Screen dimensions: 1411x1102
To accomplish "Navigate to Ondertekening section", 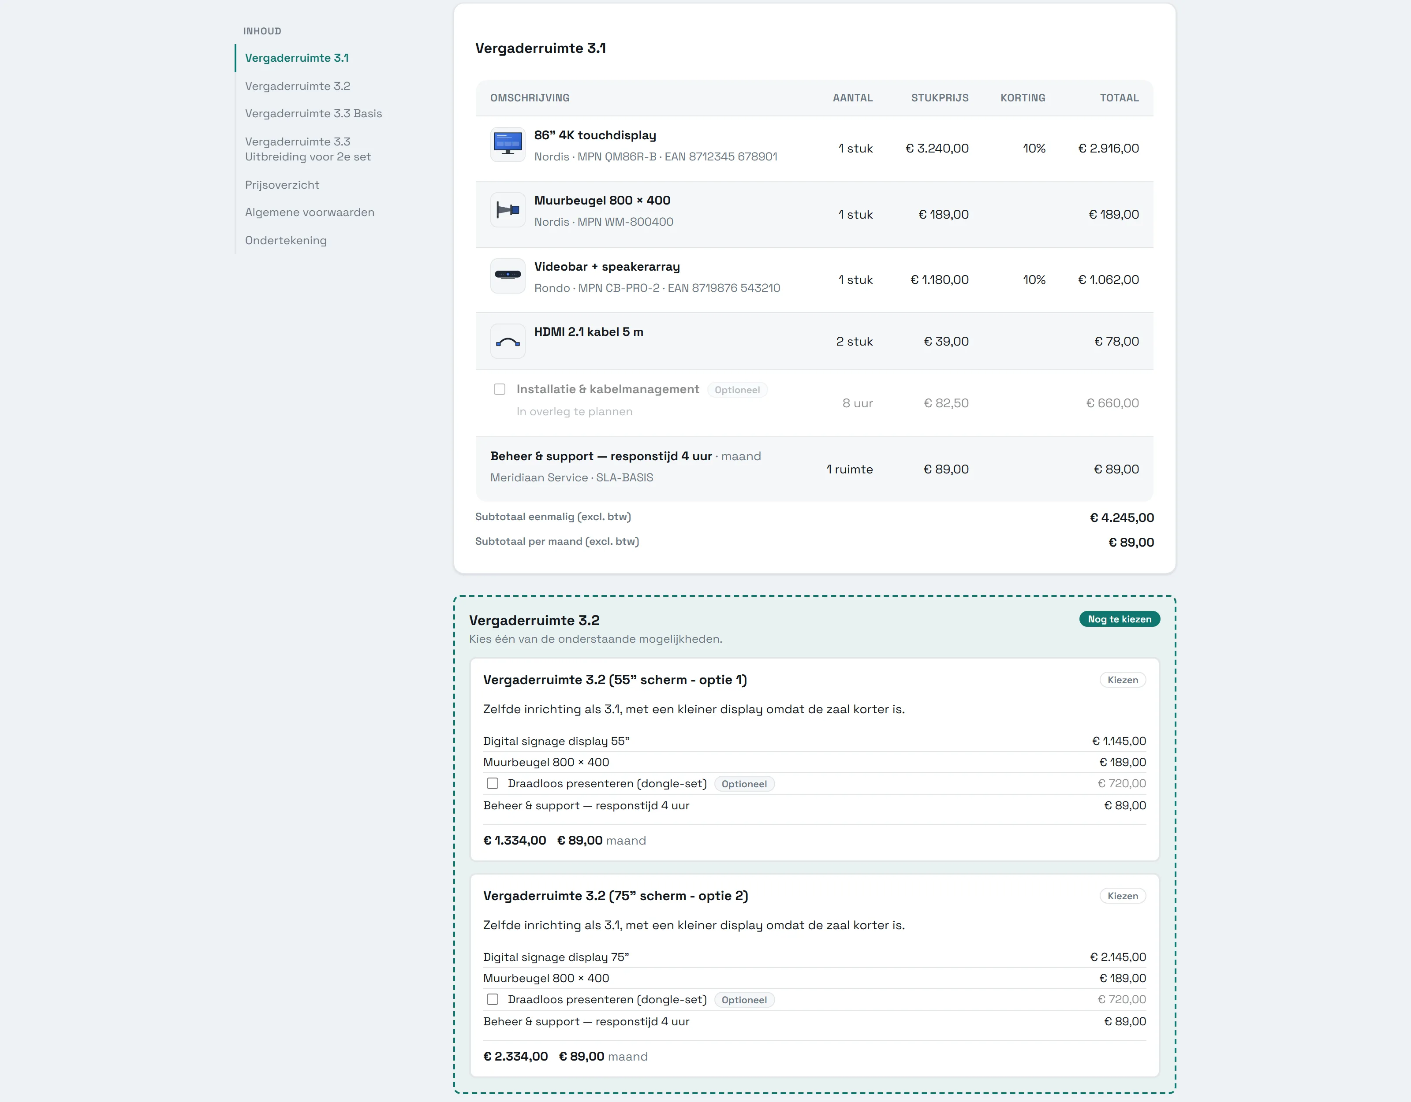I will pyautogui.click(x=286, y=240).
